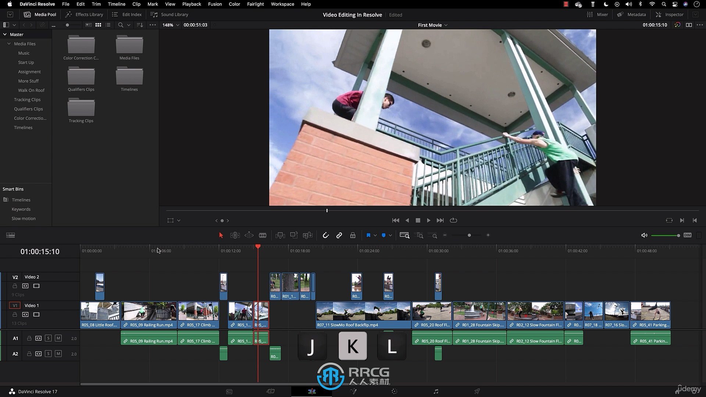Select the R07_11 SlowMo Roof Backflip clip
The height and width of the screenshot is (397, 706).
click(363, 315)
